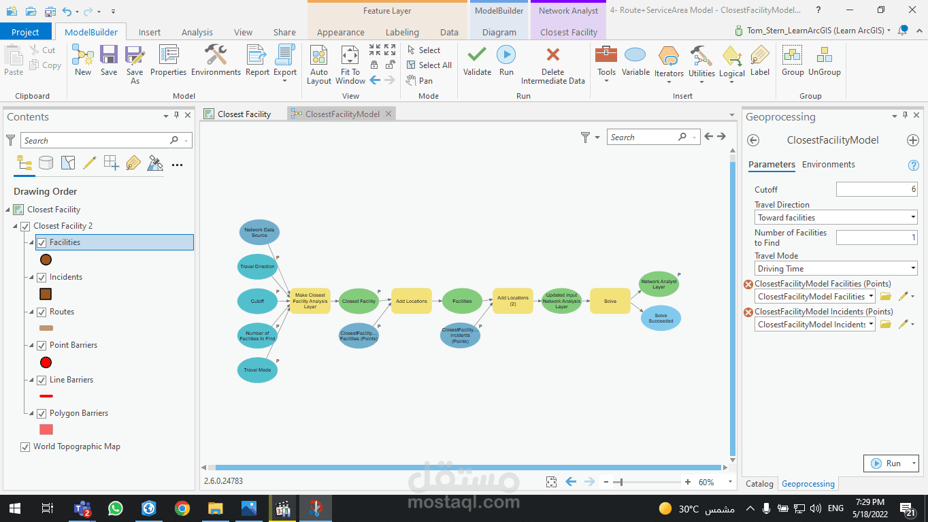The image size is (928, 522).
Task: Switch to Closest Facility map view tab
Action: [244, 114]
